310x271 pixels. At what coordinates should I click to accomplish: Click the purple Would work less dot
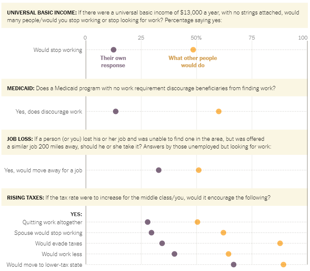click(174, 254)
